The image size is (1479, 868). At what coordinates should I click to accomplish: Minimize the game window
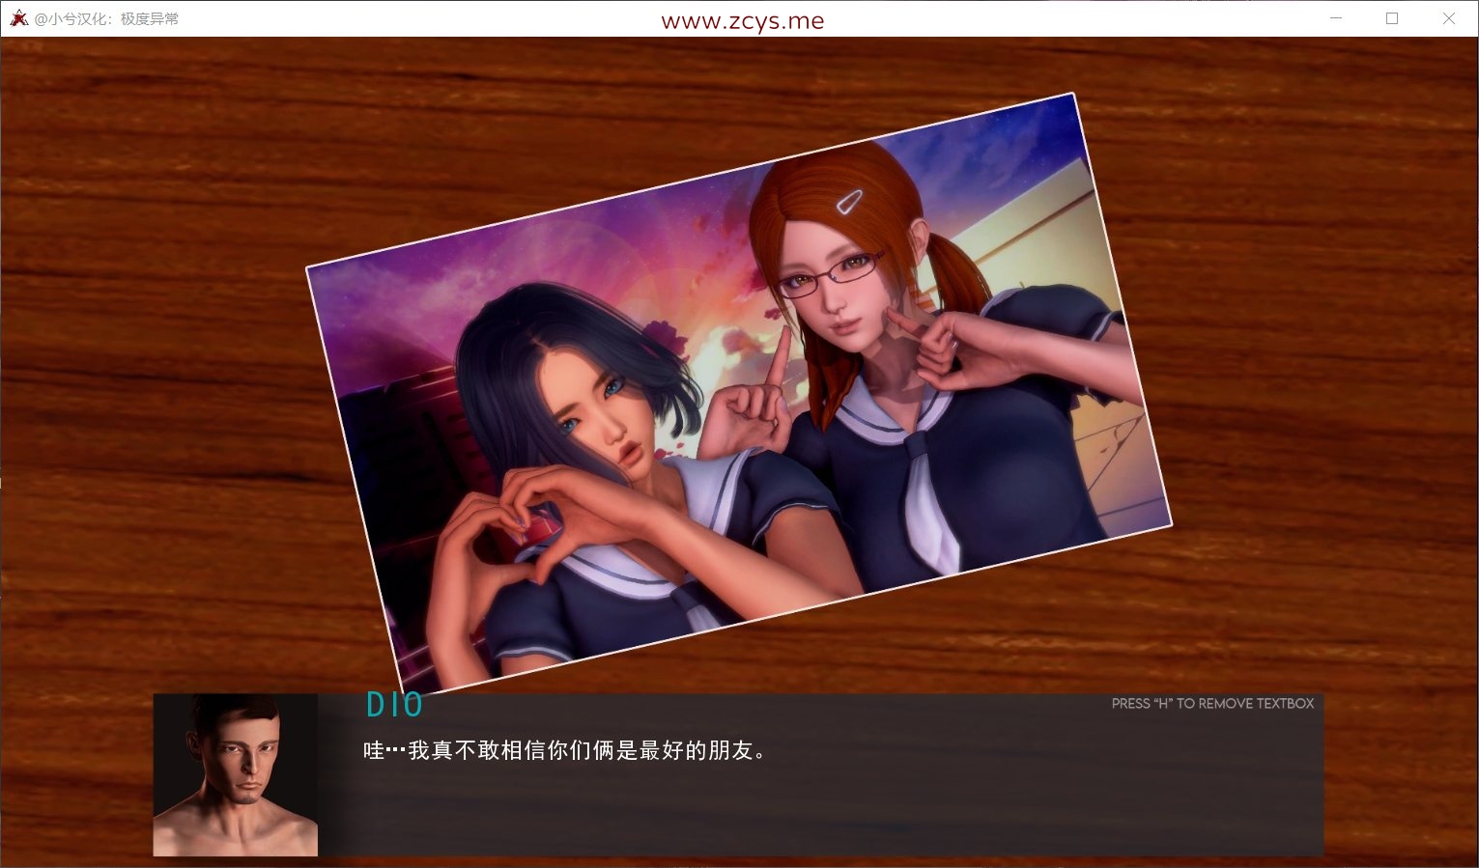pos(1336,18)
